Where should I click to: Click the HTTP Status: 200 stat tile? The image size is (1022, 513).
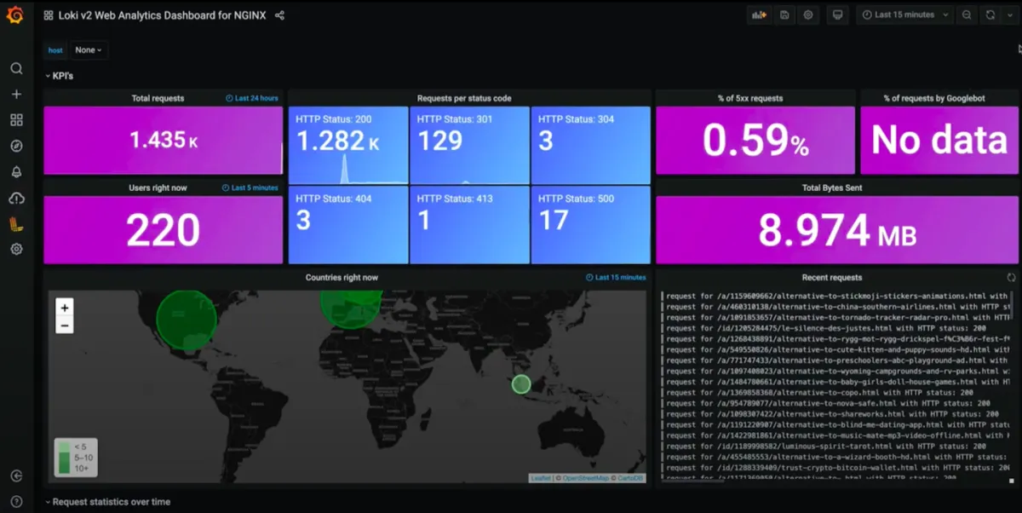click(x=348, y=145)
